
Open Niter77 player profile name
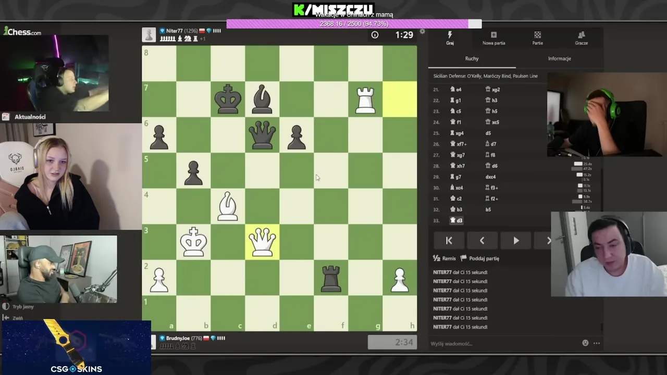coord(174,31)
